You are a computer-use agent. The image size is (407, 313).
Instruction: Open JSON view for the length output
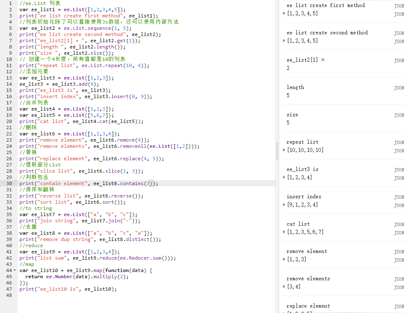tap(399, 87)
